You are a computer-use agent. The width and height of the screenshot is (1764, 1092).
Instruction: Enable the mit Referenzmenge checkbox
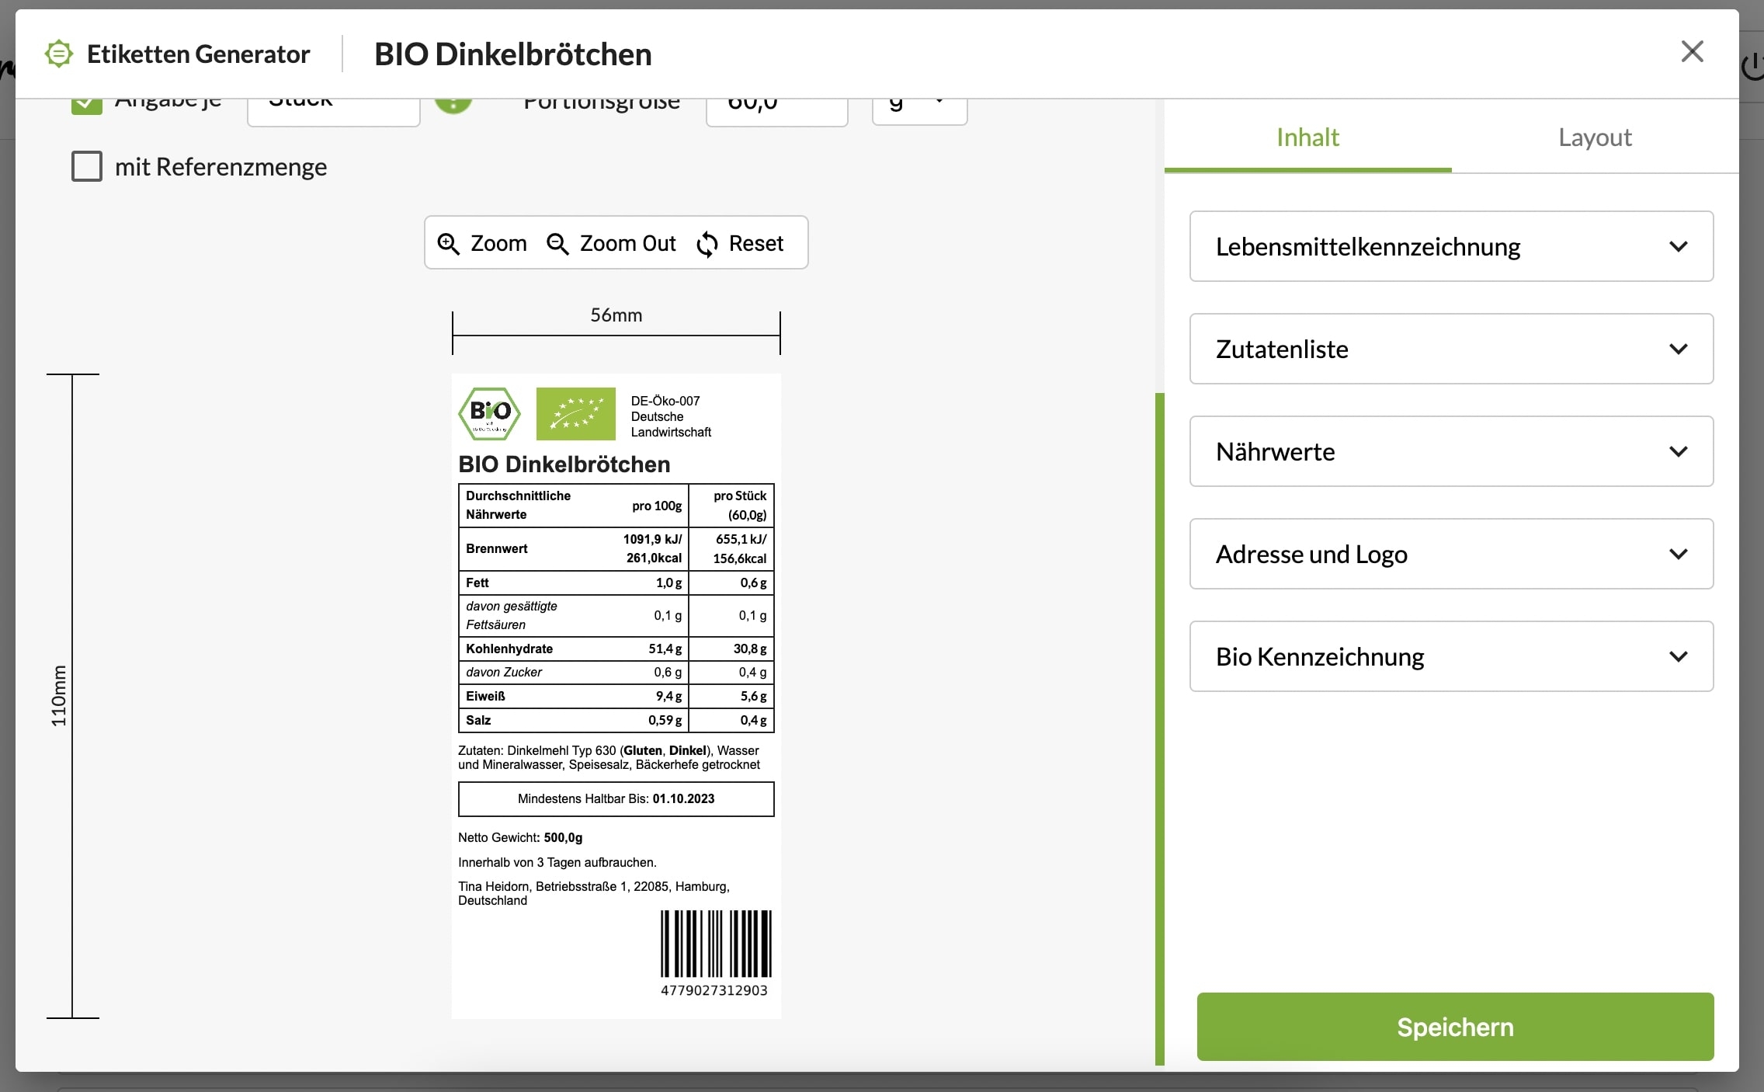point(87,166)
